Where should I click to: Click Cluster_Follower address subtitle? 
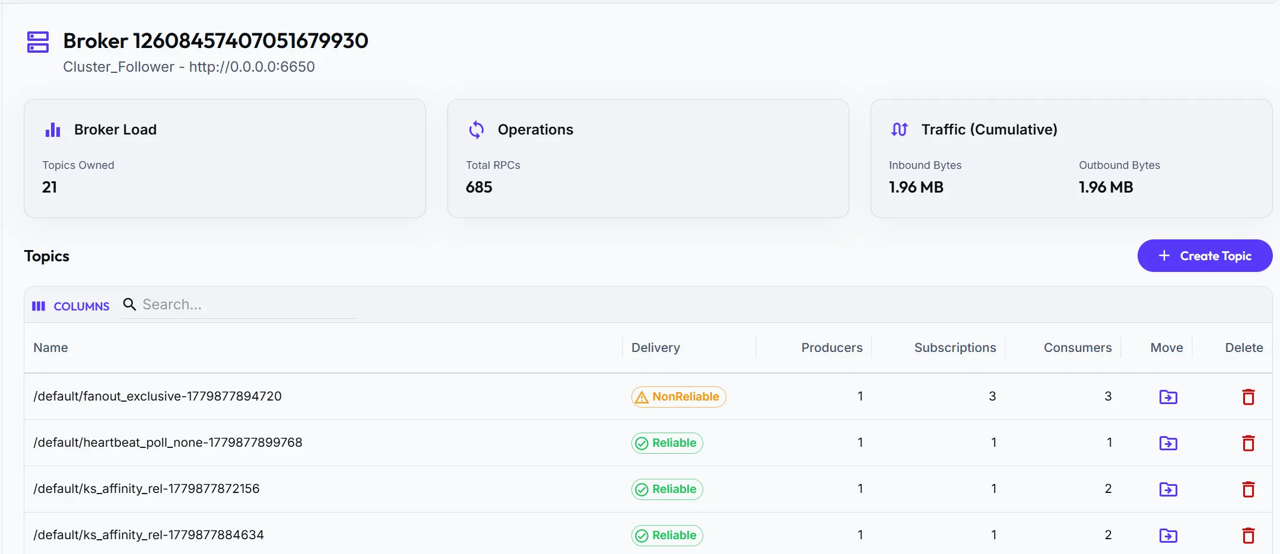(189, 66)
